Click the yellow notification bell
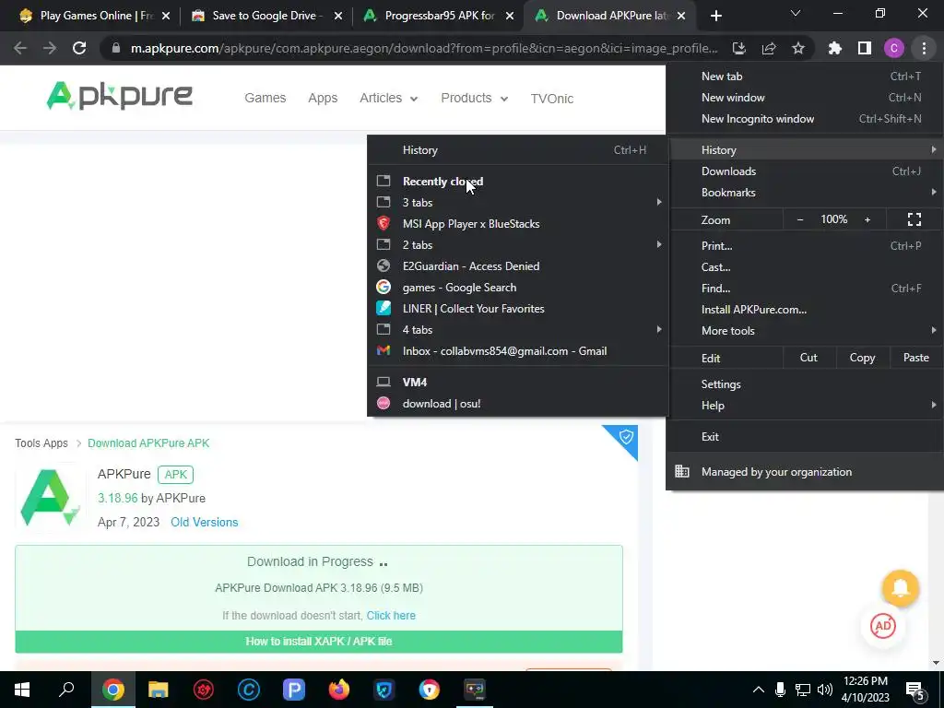Screen dimensions: 944x708 900,587
